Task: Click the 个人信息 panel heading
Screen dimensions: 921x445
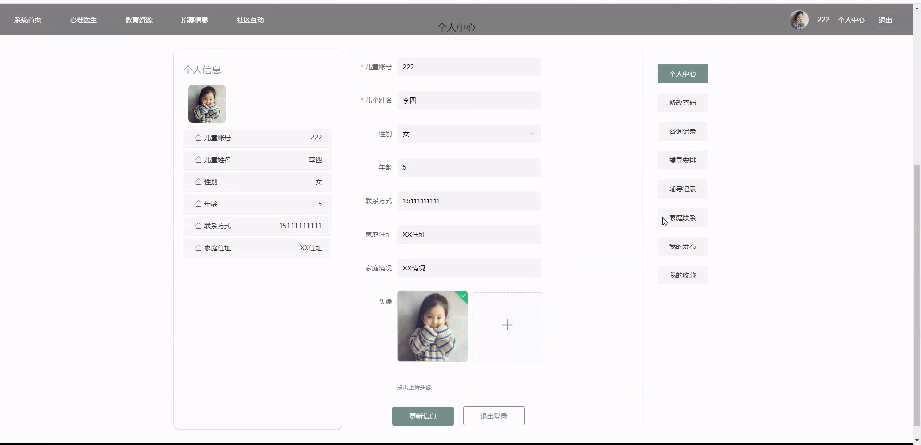Action: pos(202,70)
